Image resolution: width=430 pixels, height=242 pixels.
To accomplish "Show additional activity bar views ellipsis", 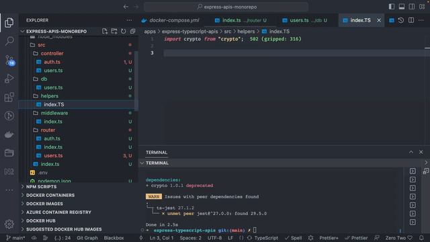I will pos(9,190).
